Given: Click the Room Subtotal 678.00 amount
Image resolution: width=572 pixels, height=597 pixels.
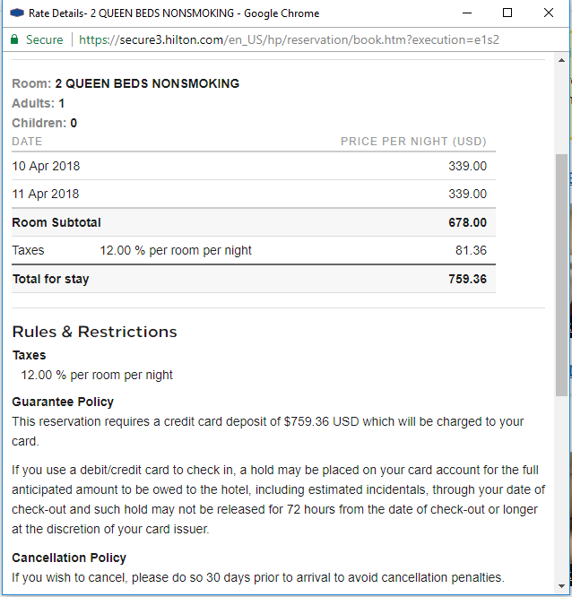Looking at the screenshot, I should (467, 222).
